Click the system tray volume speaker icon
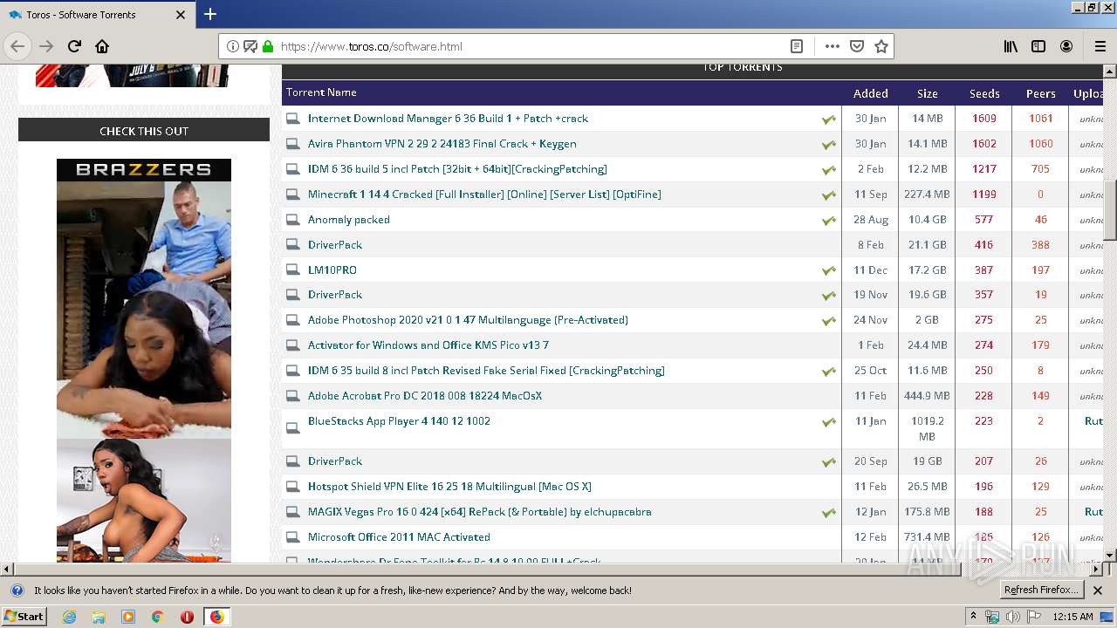Image resolution: width=1117 pixels, height=628 pixels. pyautogui.click(x=1013, y=617)
